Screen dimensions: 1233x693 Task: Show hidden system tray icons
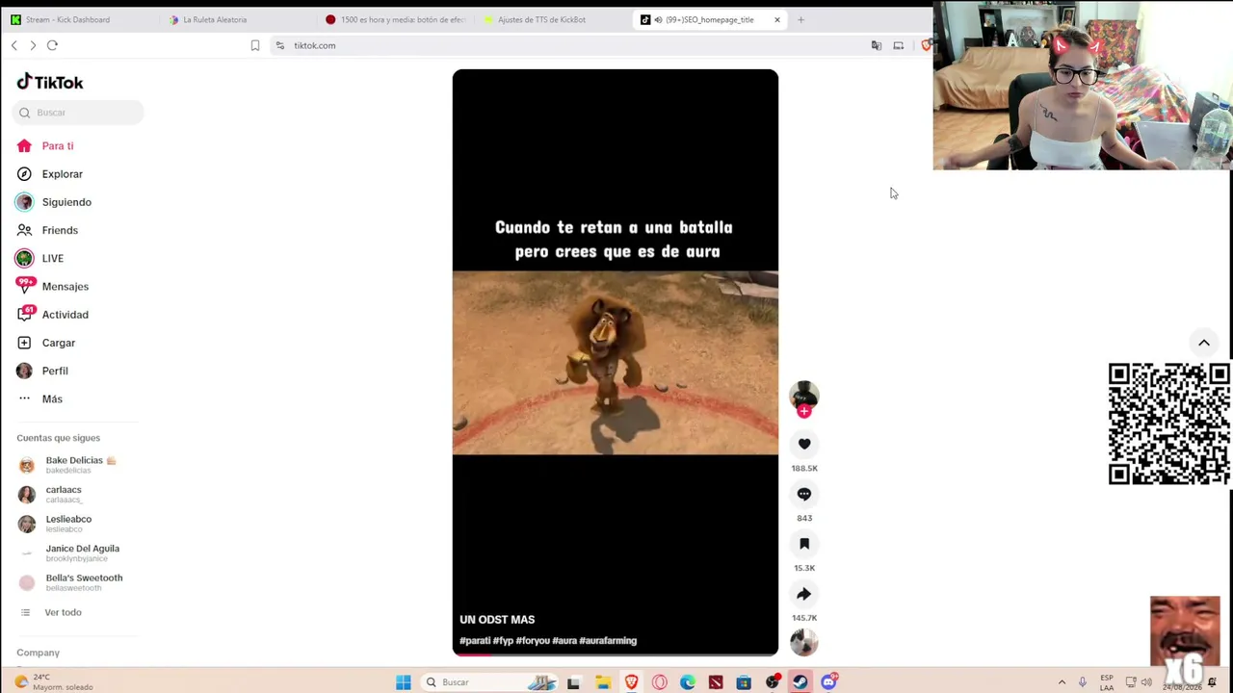(1062, 682)
